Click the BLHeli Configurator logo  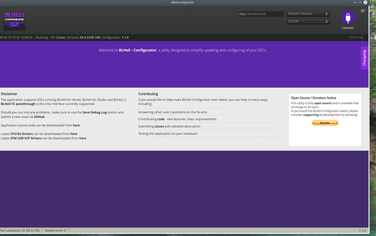point(14,21)
